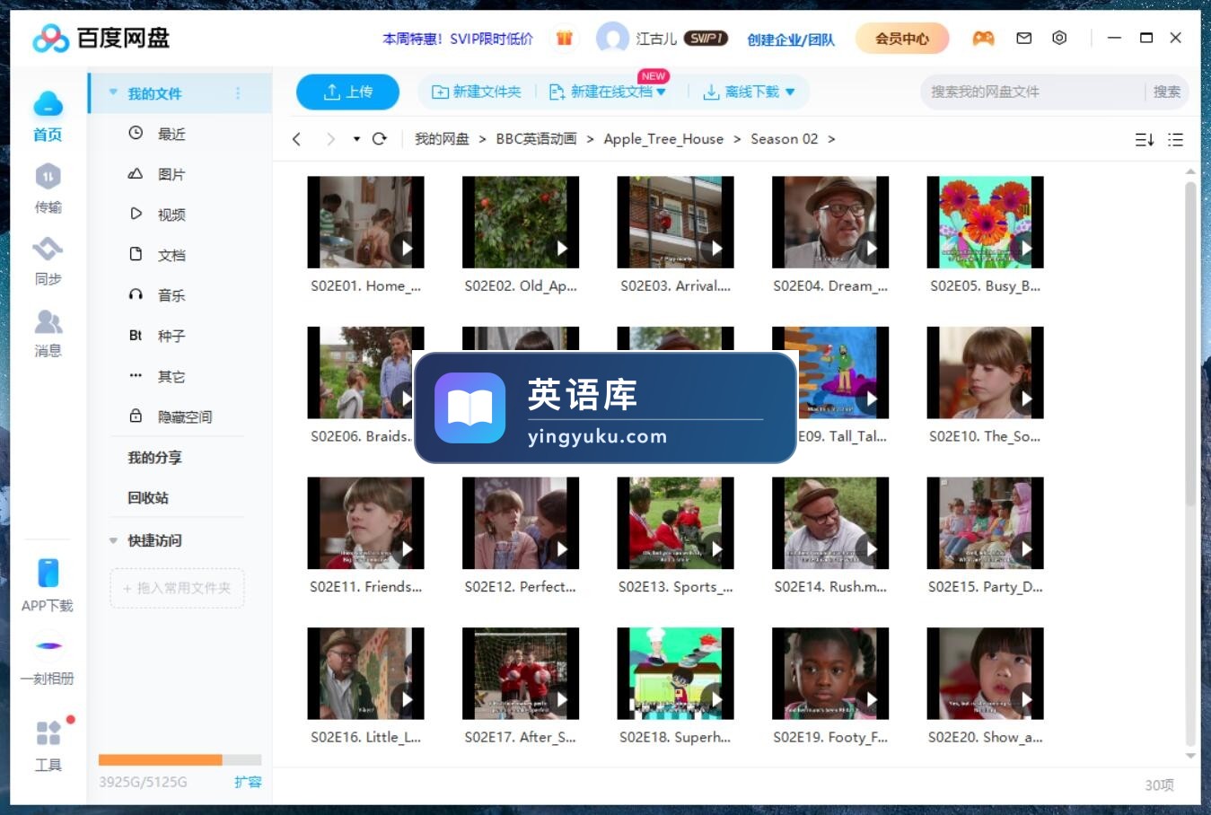Open the mail envelope icon

point(1023,39)
